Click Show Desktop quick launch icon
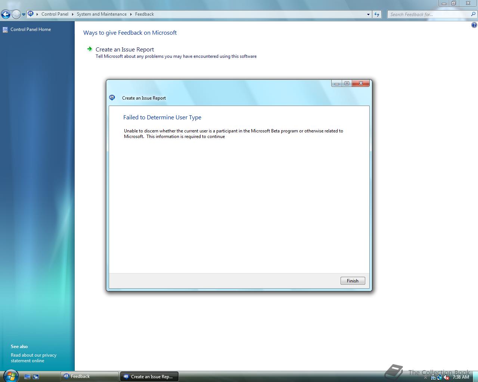 [27, 377]
